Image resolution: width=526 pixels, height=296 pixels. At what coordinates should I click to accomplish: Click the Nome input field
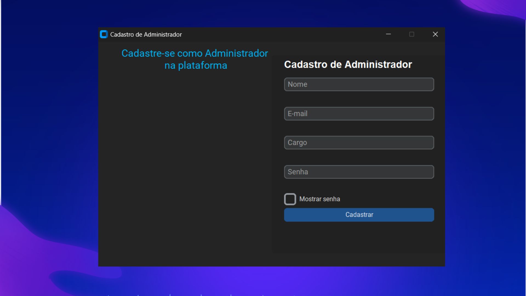click(359, 84)
